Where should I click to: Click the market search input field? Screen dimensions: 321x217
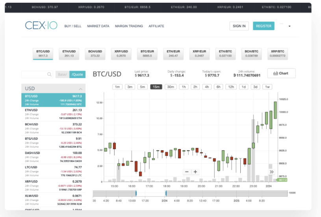35,74
